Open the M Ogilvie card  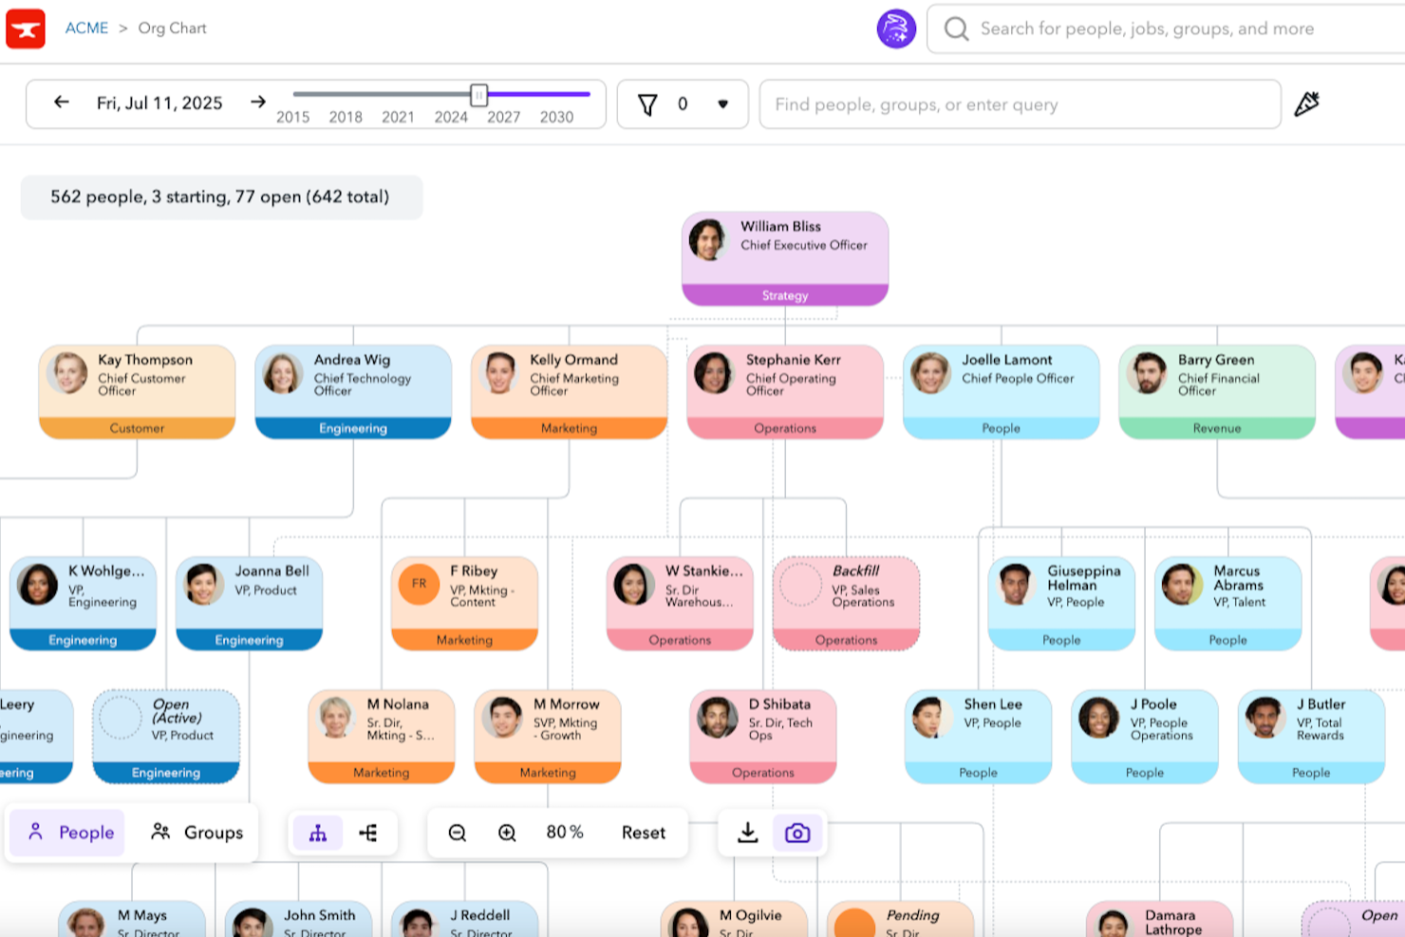[734, 919]
